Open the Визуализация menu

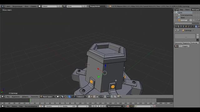[17, 6]
